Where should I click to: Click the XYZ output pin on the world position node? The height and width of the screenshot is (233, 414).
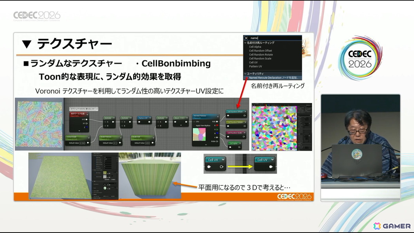pos(87,119)
